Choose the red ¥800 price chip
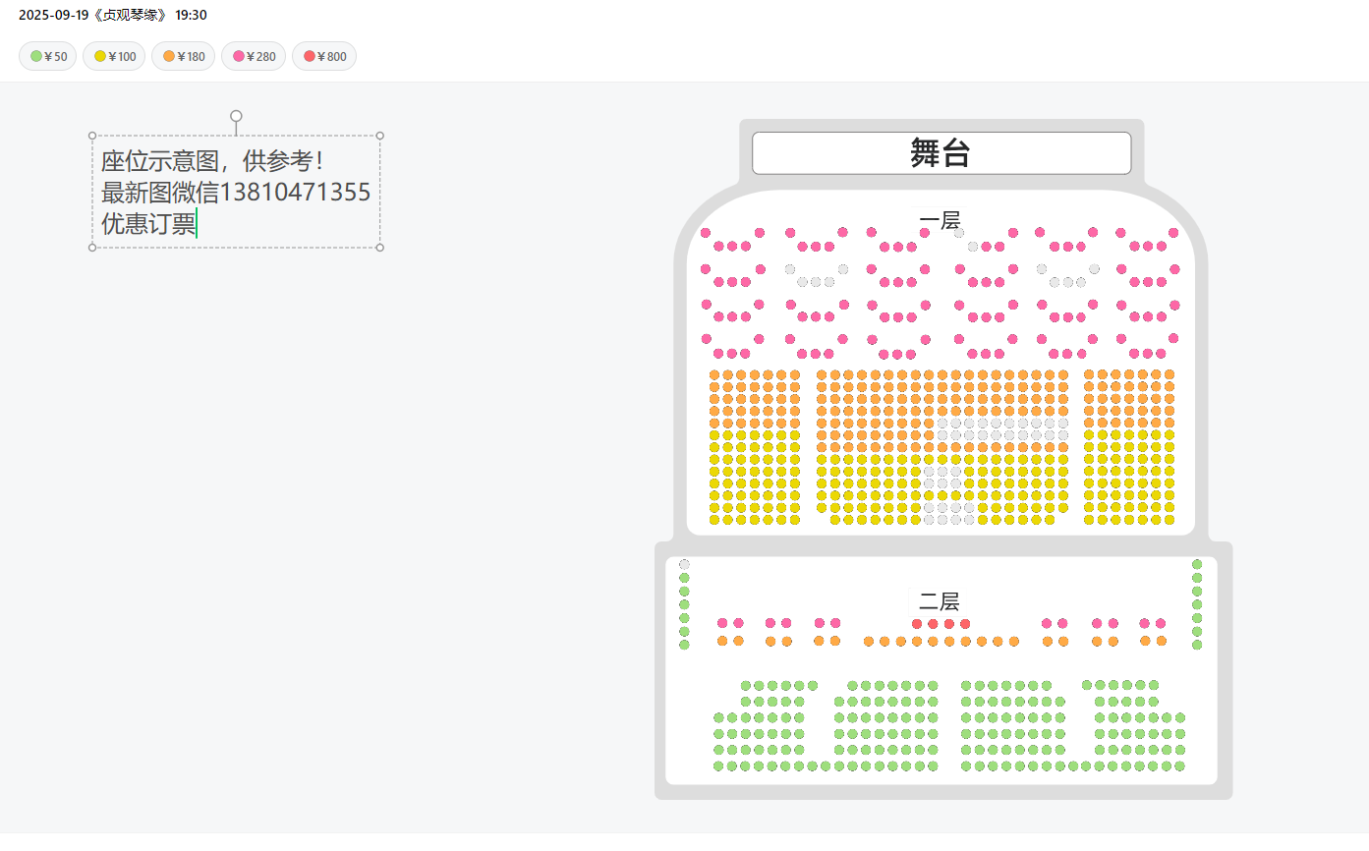This screenshot has width=1369, height=851. coord(324,56)
